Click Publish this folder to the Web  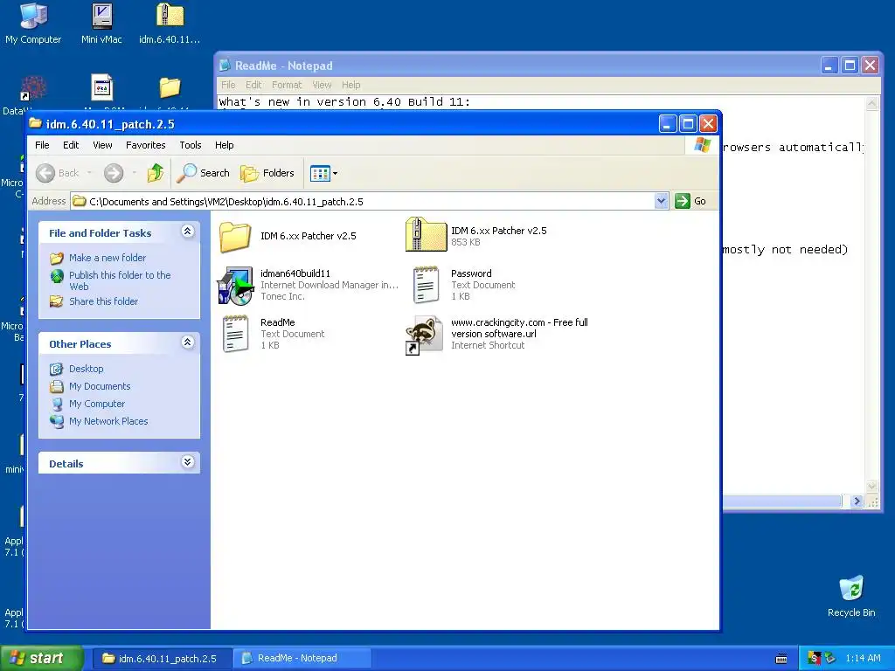120,280
